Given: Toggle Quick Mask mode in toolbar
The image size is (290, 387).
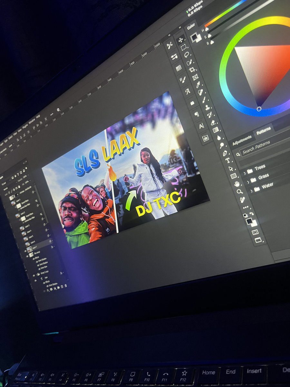Looking at the screenshot, I should click(x=255, y=232).
